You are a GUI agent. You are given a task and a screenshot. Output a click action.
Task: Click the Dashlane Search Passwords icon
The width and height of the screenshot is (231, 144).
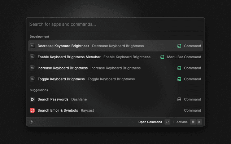[32, 99]
